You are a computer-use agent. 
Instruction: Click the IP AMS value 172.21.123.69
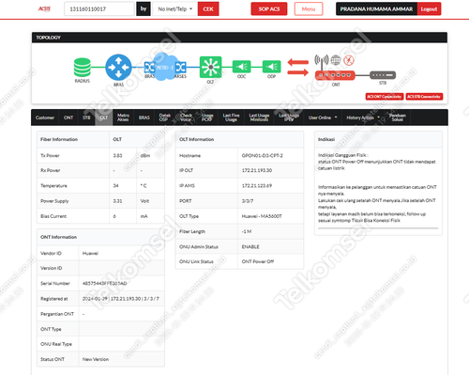[257, 186]
